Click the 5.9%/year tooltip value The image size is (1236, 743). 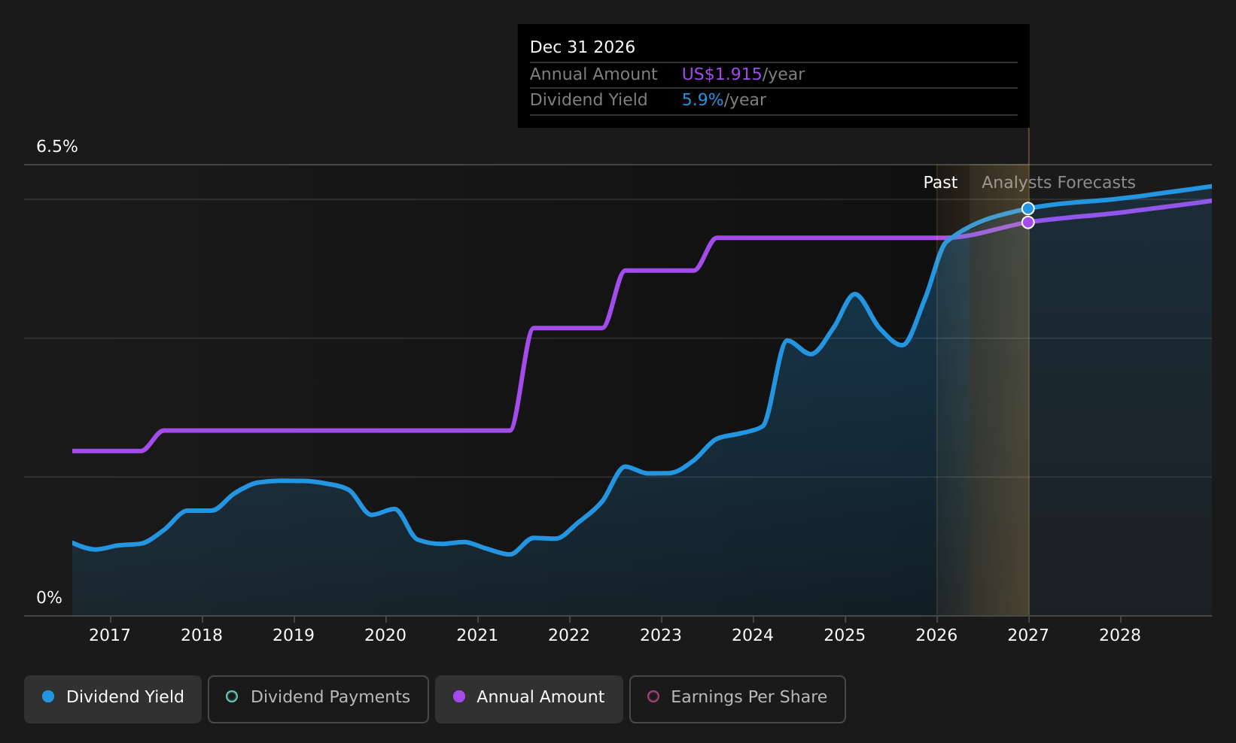(x=723, y=100)
